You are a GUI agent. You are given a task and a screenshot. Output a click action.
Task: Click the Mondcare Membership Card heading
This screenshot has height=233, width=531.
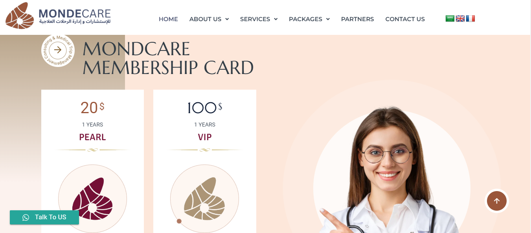point(168,58)
